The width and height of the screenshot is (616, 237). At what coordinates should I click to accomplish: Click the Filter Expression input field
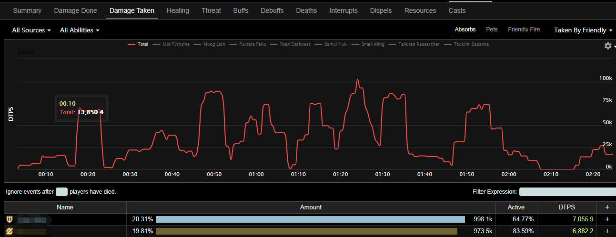tap(567, 192)
